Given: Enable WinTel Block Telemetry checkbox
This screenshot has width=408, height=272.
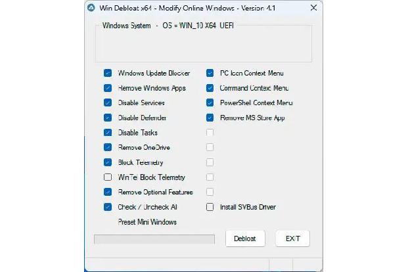Looking at the screenshot, I should coord(108,177).
